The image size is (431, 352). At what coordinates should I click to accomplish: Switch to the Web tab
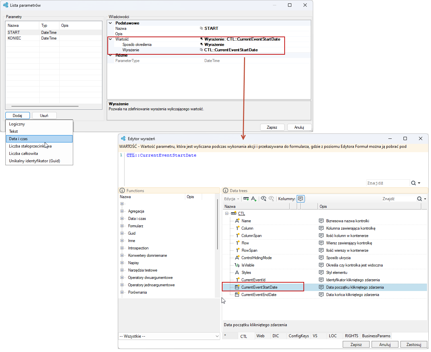pos(260,336)
